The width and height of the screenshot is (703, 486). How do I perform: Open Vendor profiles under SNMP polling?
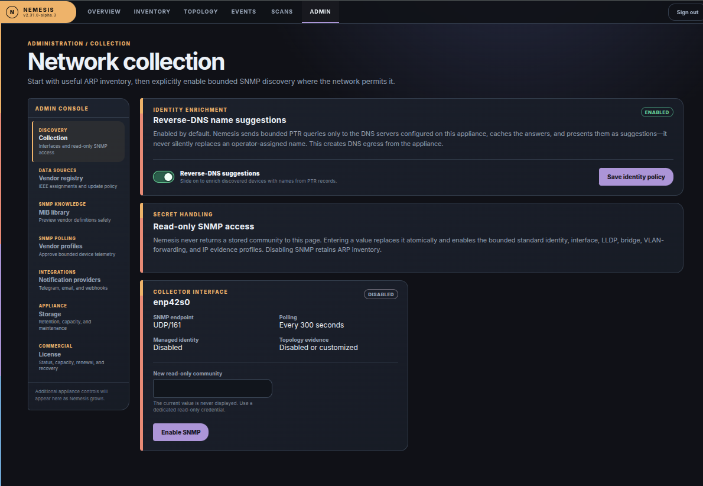(79, 246)
